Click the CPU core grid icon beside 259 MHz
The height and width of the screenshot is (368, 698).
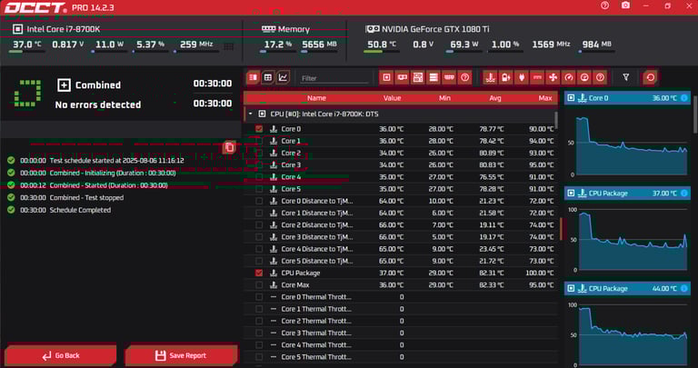pos(228,46)
